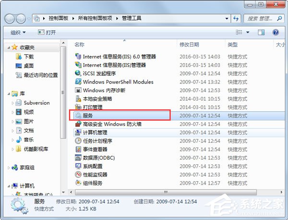Open the 下载 folder in favorites
288x220 pixels.
24,57
